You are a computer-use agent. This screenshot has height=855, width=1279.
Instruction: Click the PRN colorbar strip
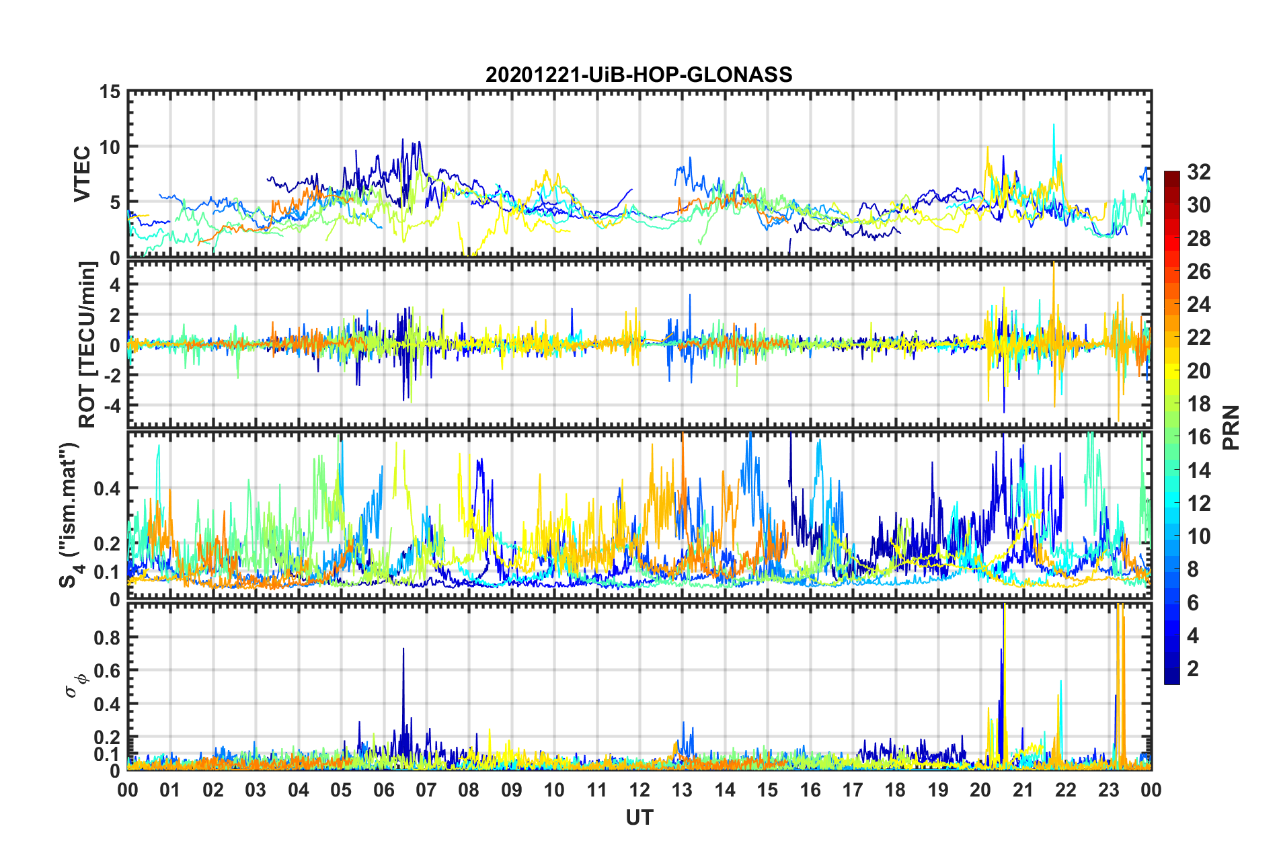point(1171,427)
